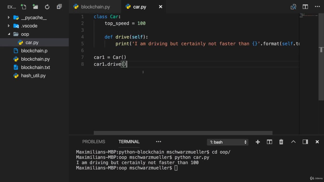The width and height of the screenshot is (324, 182).
Task: Close the car.py tab
Action: click(x=160, y=7)
